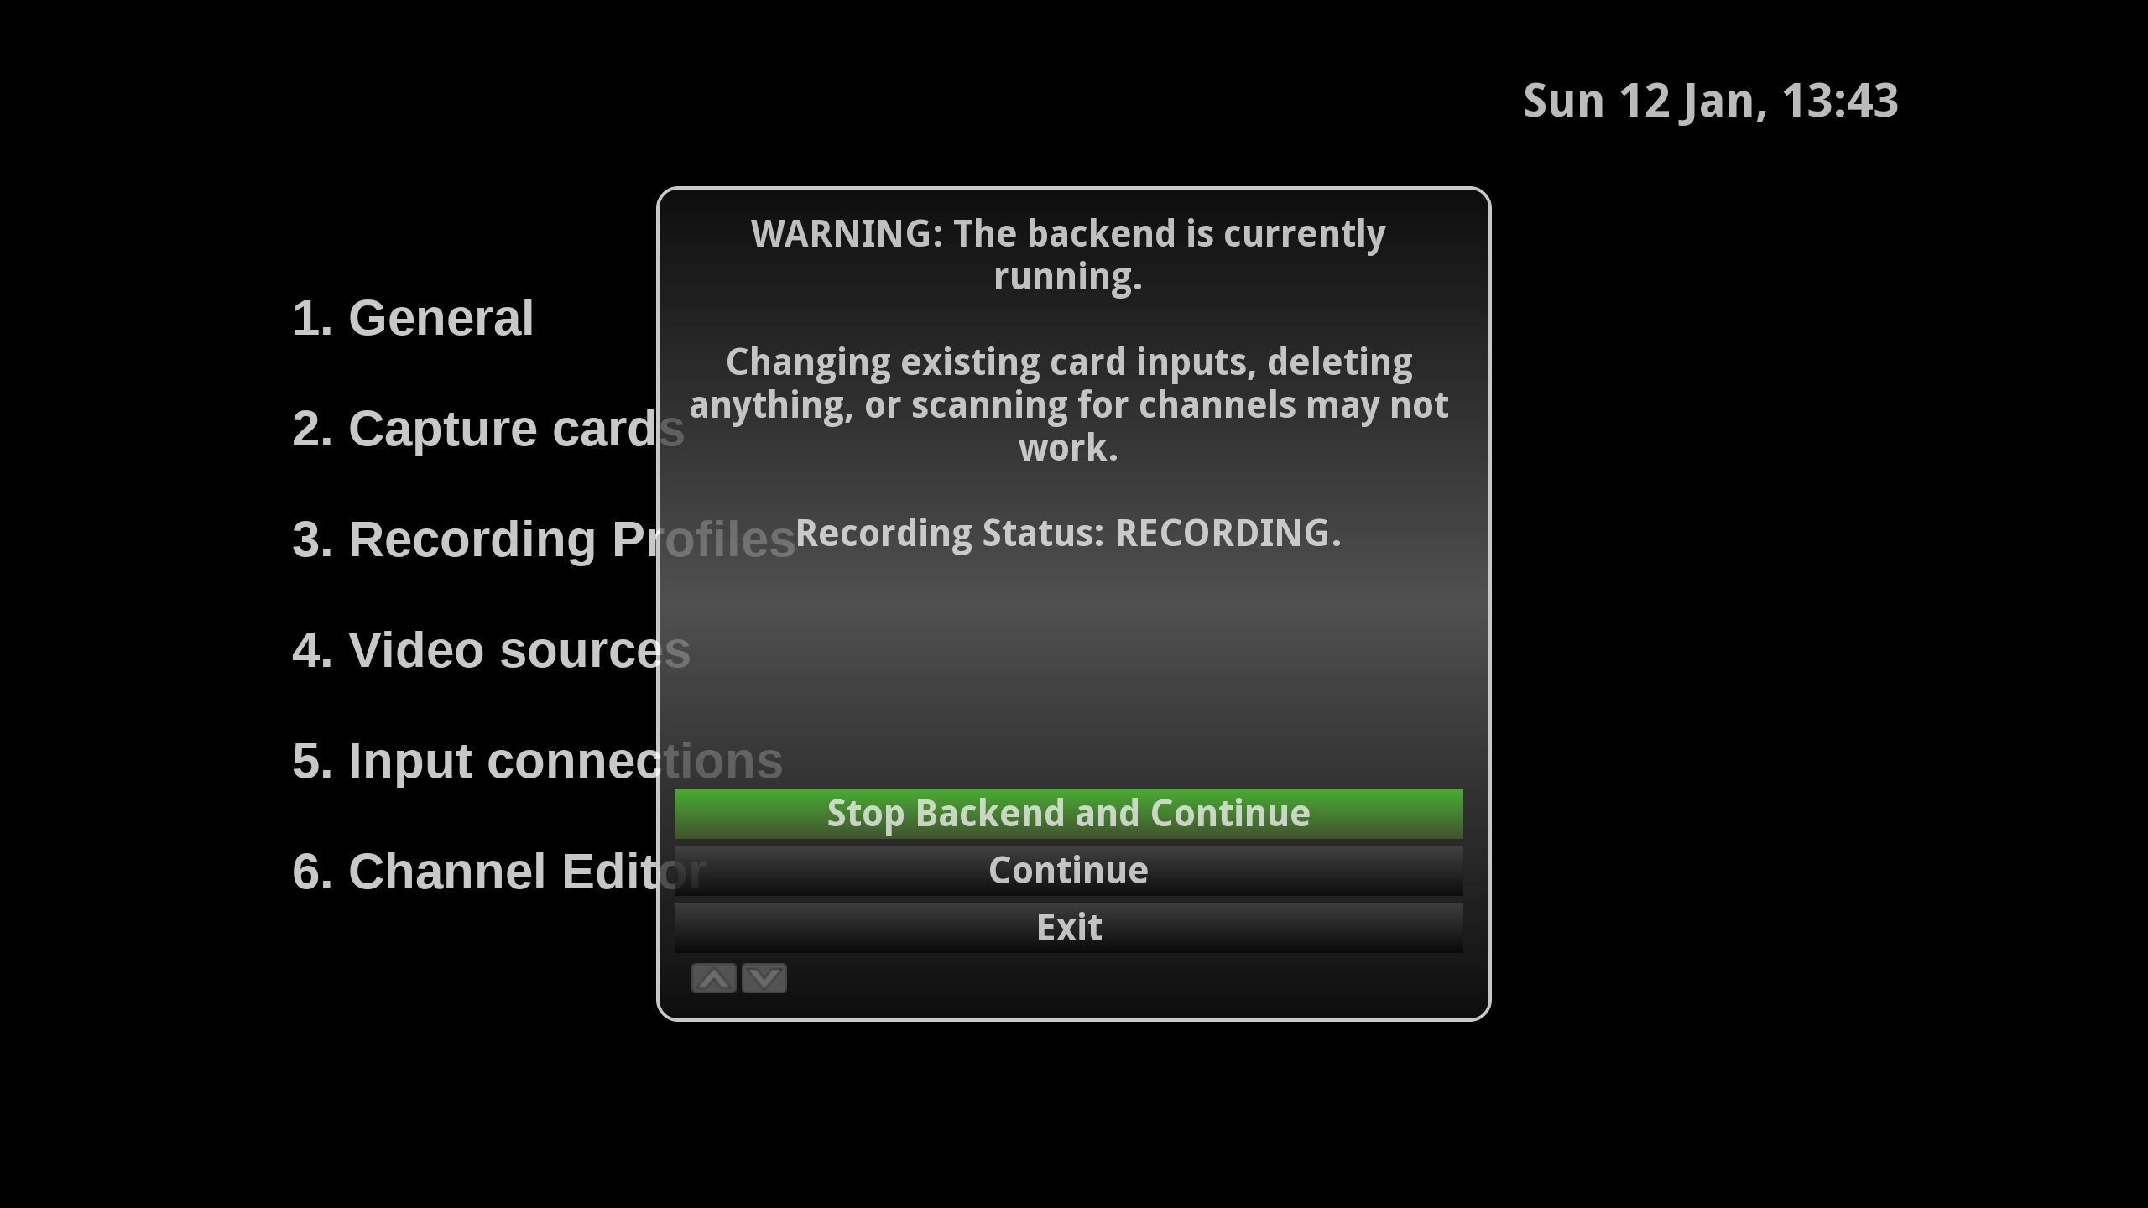The image size is (2148, 1208).
Task: Proceed without stopping backend via Continue
Action: 1068,870
